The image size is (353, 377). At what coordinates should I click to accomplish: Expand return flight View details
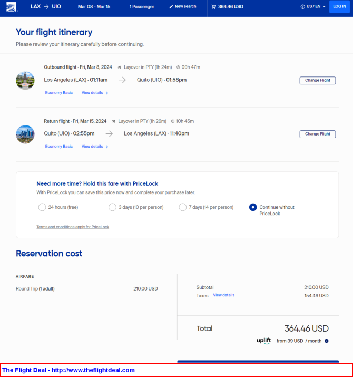tap(95, 147)
